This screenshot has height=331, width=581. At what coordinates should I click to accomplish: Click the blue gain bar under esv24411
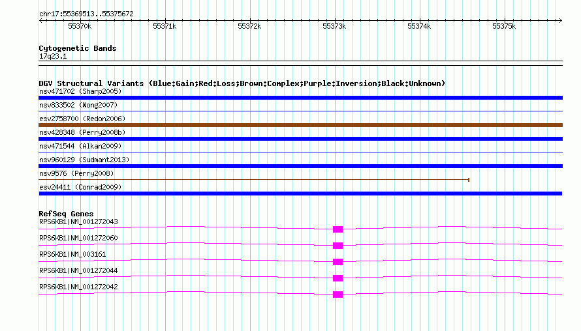coord(300,194)
